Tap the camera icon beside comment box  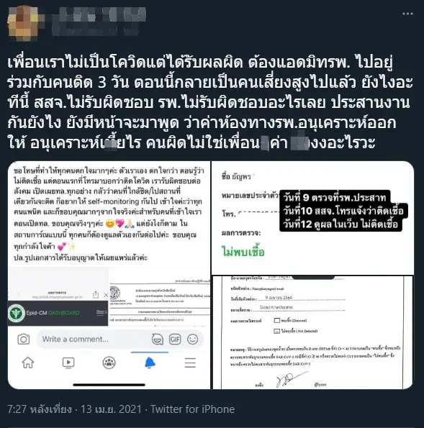point(24,340)
